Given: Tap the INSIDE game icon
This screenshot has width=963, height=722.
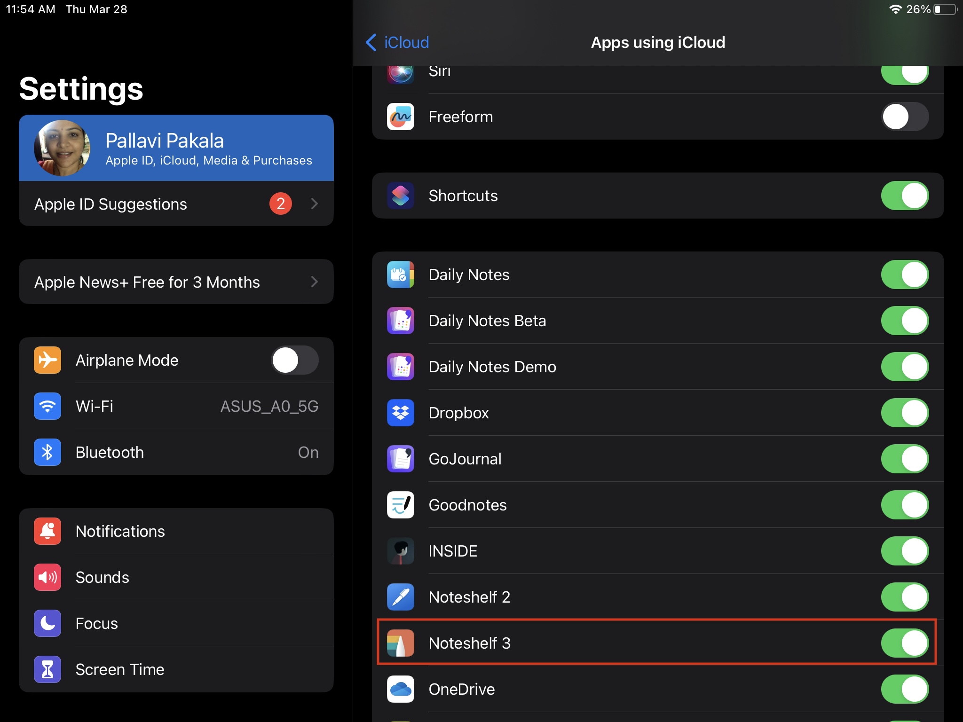Looking at the screenshot, I should click(400, 551).
